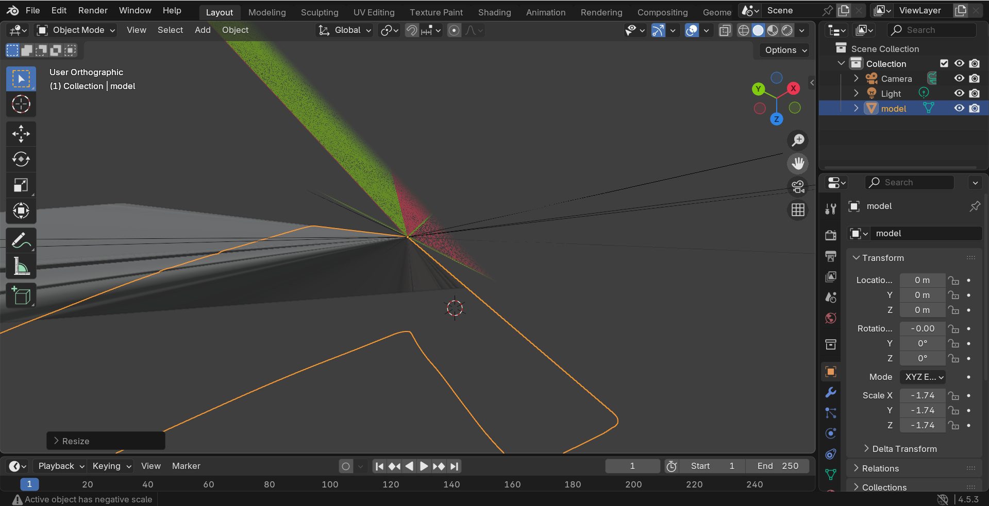Viewport: 989px width, 506px height.
Task: Open the Render menu
Action: pos(93,10)
